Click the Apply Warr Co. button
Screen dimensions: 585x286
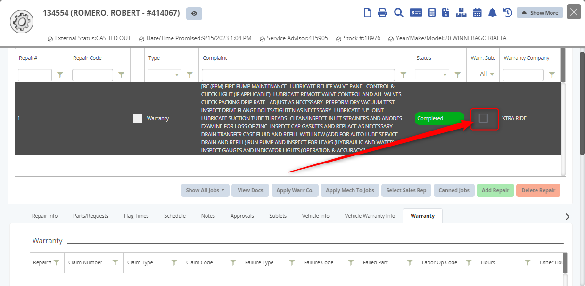(x=295, y=190)
